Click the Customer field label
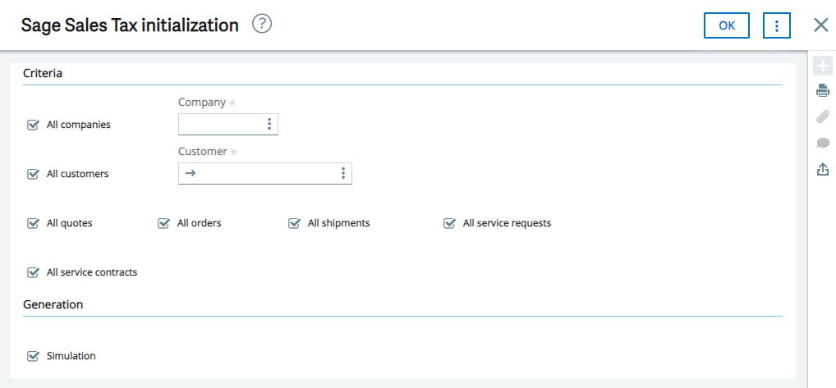The height and width of the screenshot is (388, 836). 203,151
